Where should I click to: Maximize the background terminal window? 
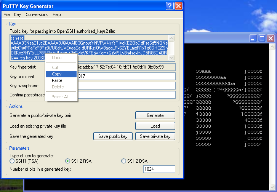point(262,38)
